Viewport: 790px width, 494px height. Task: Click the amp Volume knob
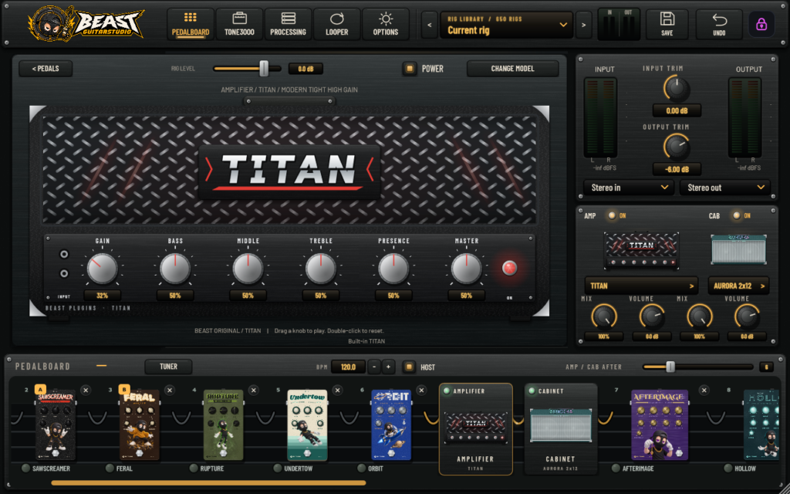[x=651, y=317]
